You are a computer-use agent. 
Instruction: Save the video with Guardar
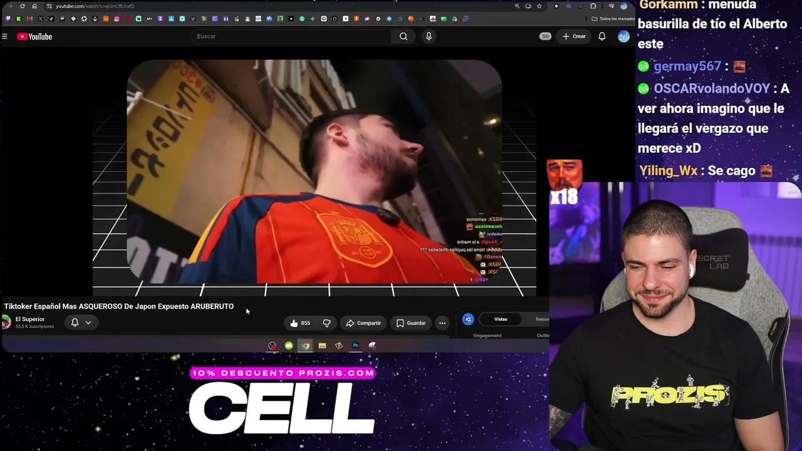(x=411, y=323)
